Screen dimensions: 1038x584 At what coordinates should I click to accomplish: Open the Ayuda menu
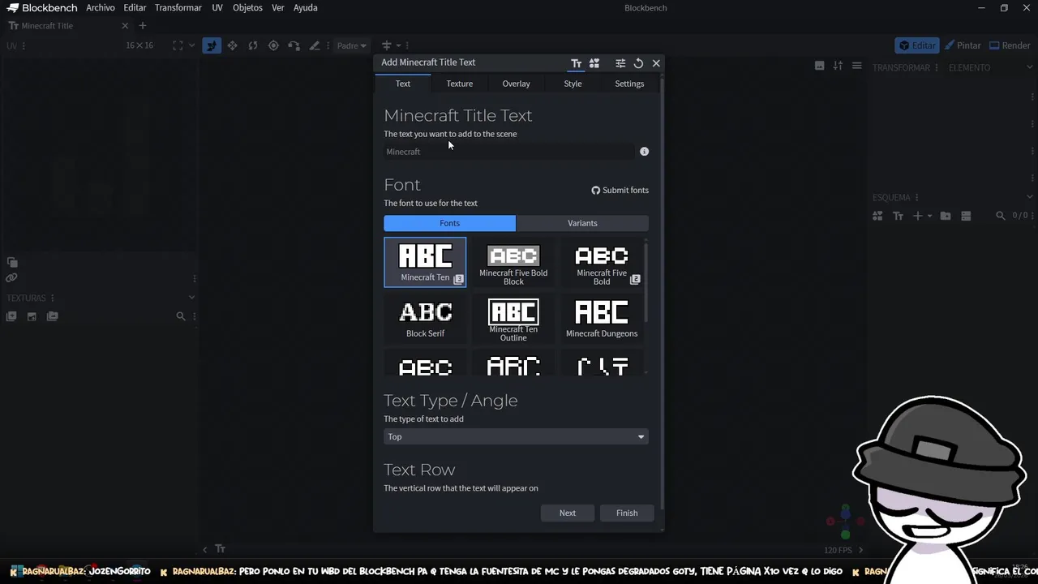pyautogui.click(x=305, y=8)
